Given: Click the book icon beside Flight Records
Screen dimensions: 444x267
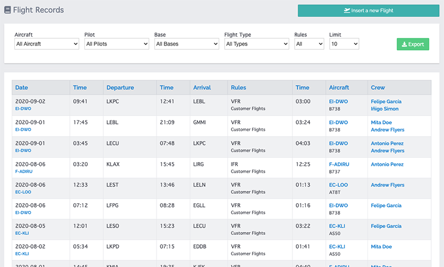Looking at the screenshot, I should pos(8,11).
